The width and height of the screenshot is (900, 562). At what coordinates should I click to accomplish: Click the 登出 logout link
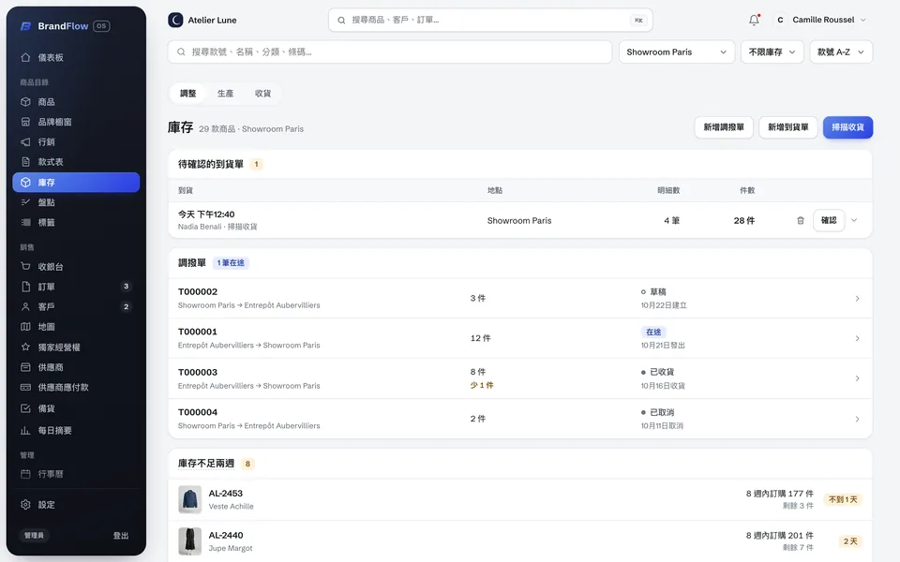pyautogui.click(x=121, y=536)
